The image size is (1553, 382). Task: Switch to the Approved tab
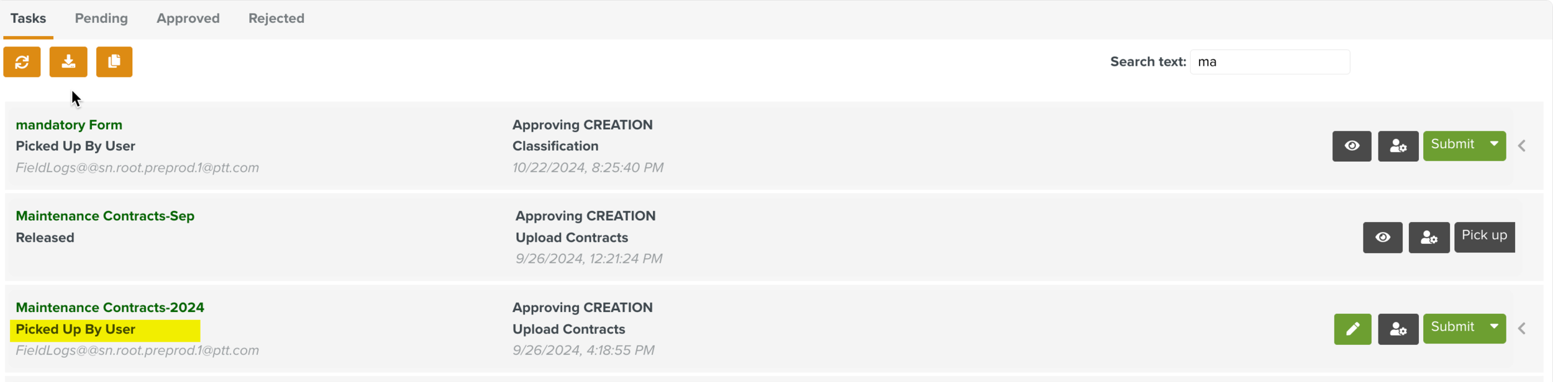188,19
